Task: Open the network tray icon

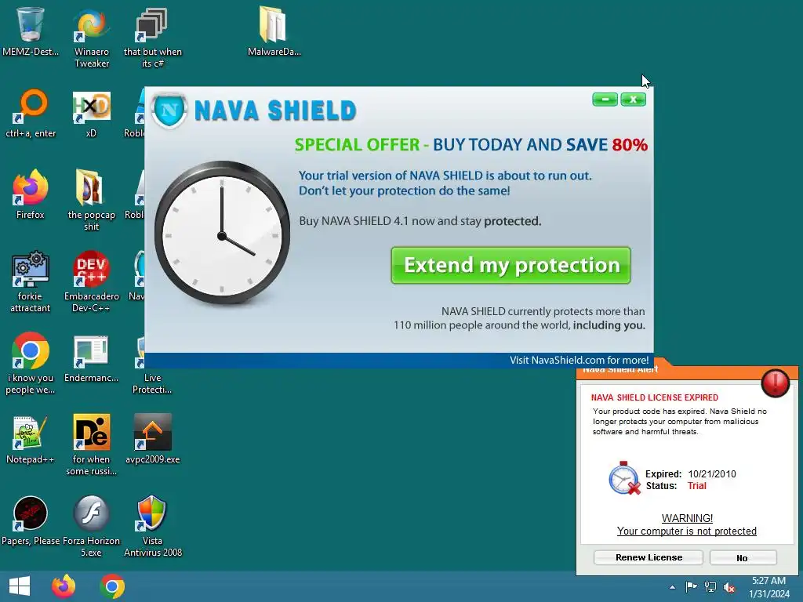Action: pos(710,586)
